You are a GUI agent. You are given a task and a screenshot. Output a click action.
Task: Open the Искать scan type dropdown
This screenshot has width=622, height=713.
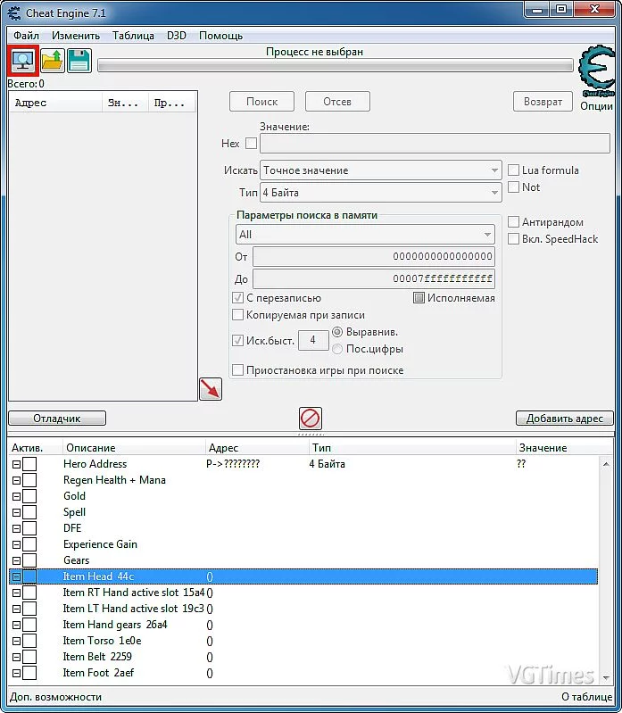[381, 170]
